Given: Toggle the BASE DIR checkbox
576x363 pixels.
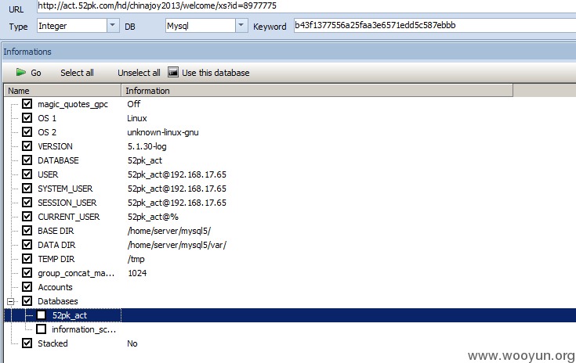Looking at the screenshot, I should (27, 230).
